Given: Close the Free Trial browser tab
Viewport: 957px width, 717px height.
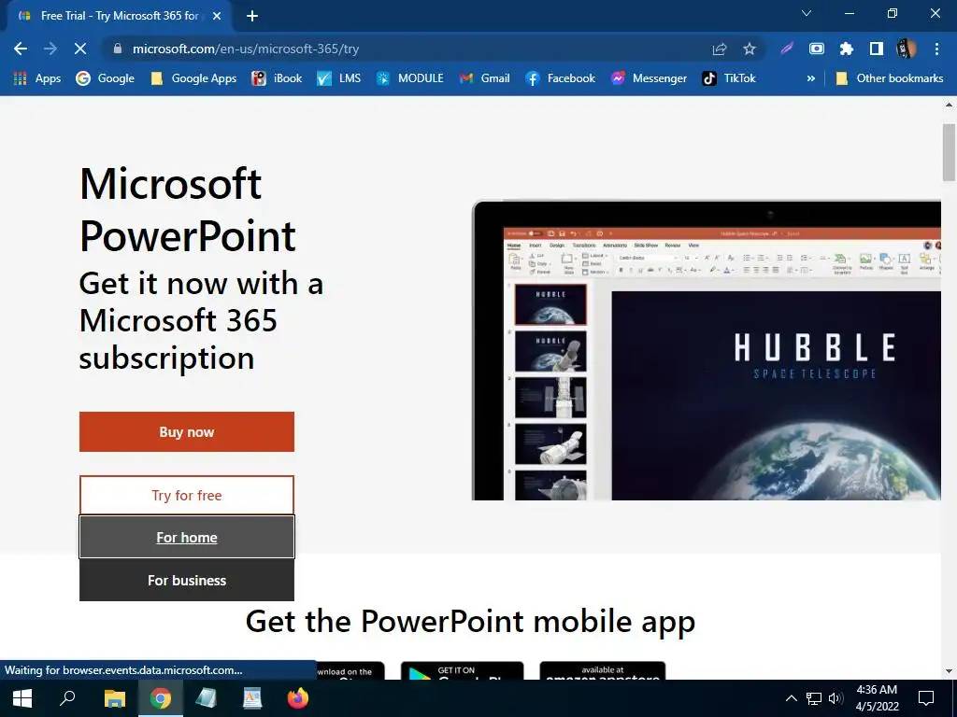Looking at the screenshot, I should click(217, 16).
